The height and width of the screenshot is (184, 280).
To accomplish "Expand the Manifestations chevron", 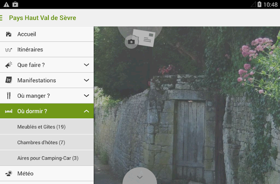I will point(86,80).
